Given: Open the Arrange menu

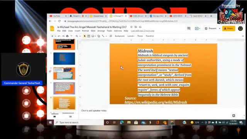Looking at the screenshot, I should pos(101,31).
